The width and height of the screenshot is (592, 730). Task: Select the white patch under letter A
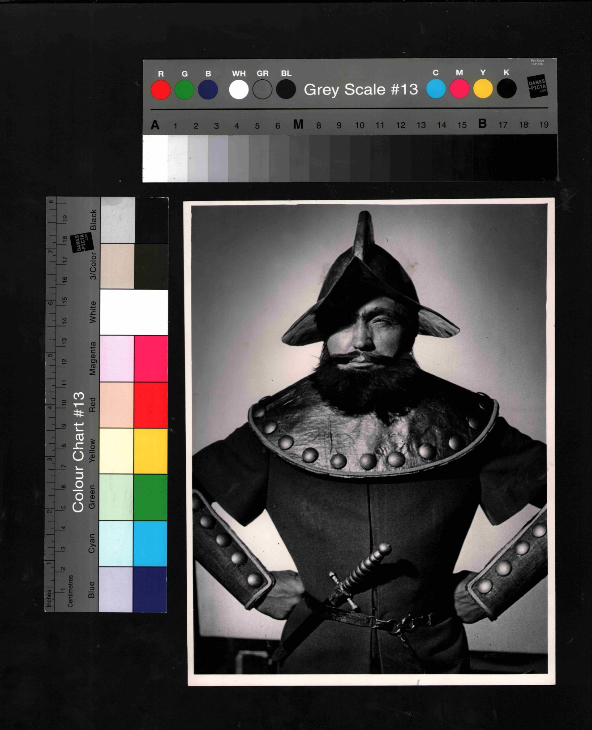coord(155,159)
